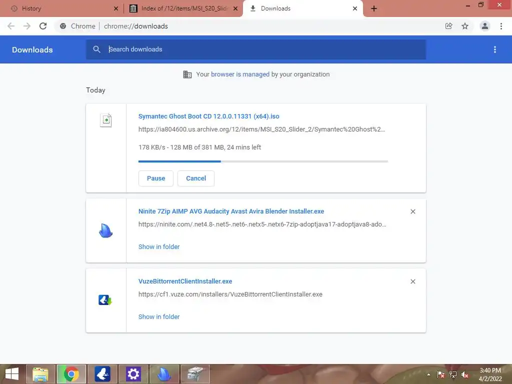Click the taskbar clock showing 3:40 PM
Image resolution: width=512 pixels, height=384 pixels.
click(490, 374)
